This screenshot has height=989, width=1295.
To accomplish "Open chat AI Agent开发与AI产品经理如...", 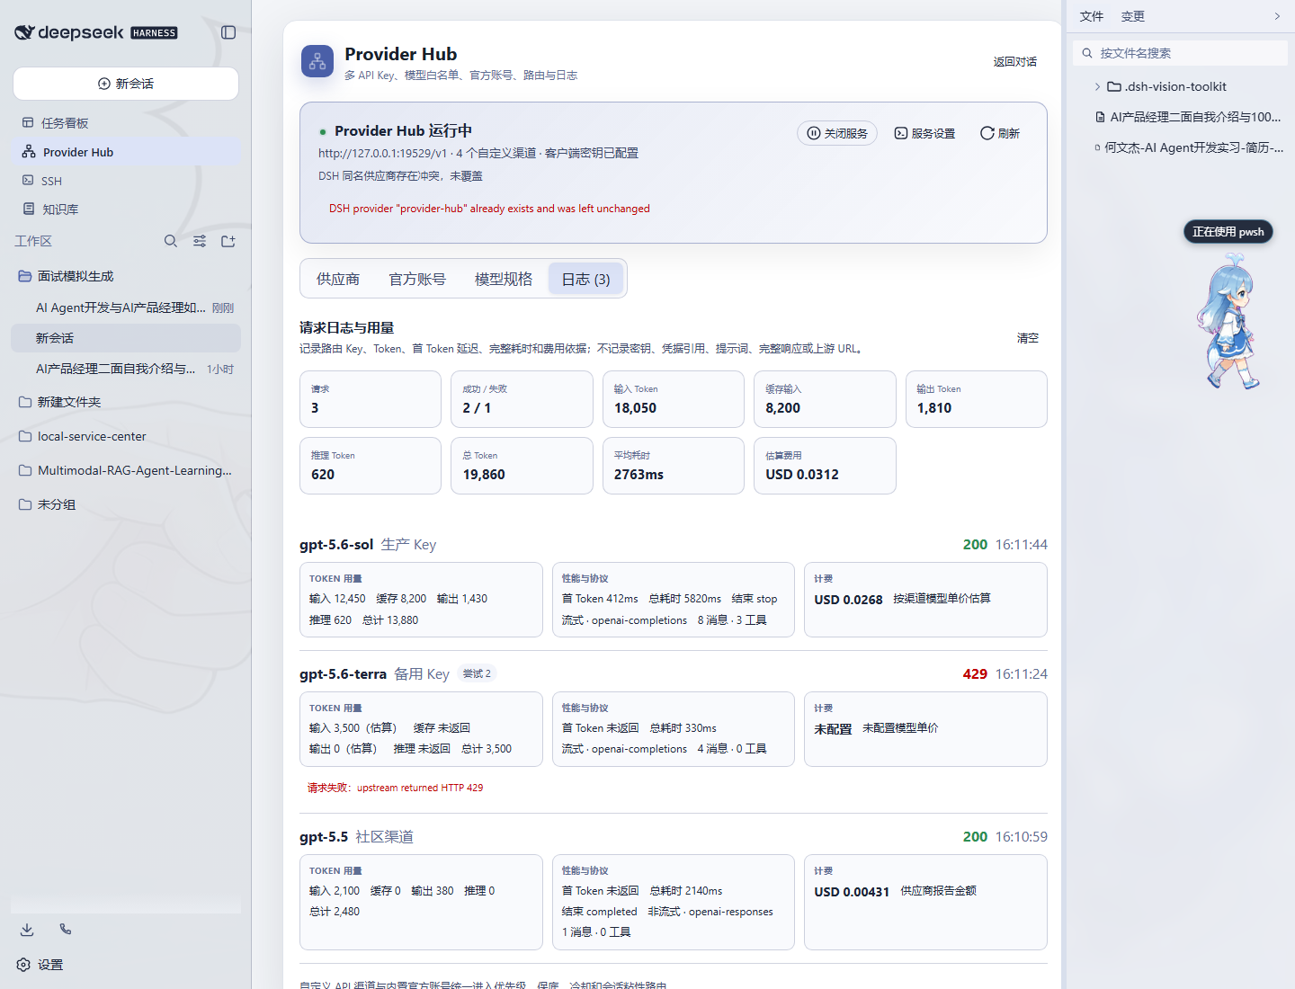I will tap(126, 307).
